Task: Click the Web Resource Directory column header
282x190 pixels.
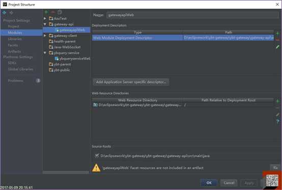Action: click(137, 100)
